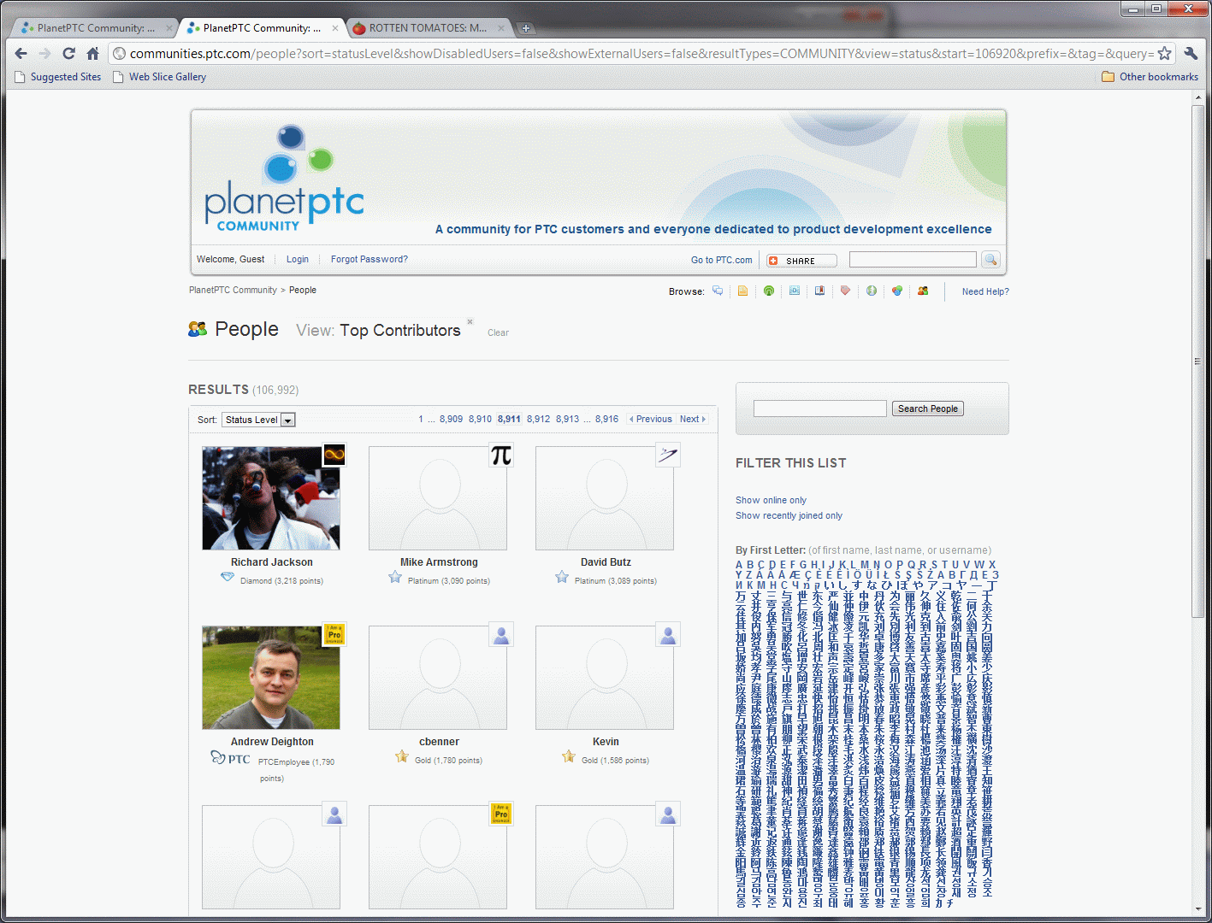The image size is (1212, 923).
Task: Open David Butz name link
Action: click(x=606, y=562)
